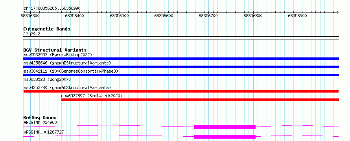This screenshot has height=141, width=350.
Task: Click the chr17:68356285..68356990 region label
Action: pos(52,9)
